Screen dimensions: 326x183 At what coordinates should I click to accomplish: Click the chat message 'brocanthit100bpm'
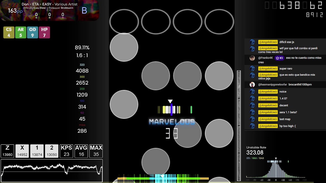(300, 85)
